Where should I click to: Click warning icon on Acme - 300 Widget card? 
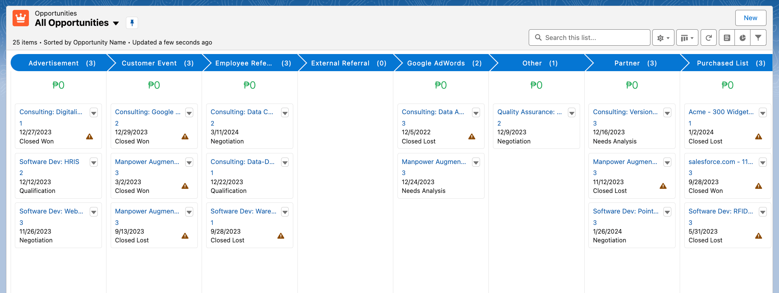click(x=758, y=136)
